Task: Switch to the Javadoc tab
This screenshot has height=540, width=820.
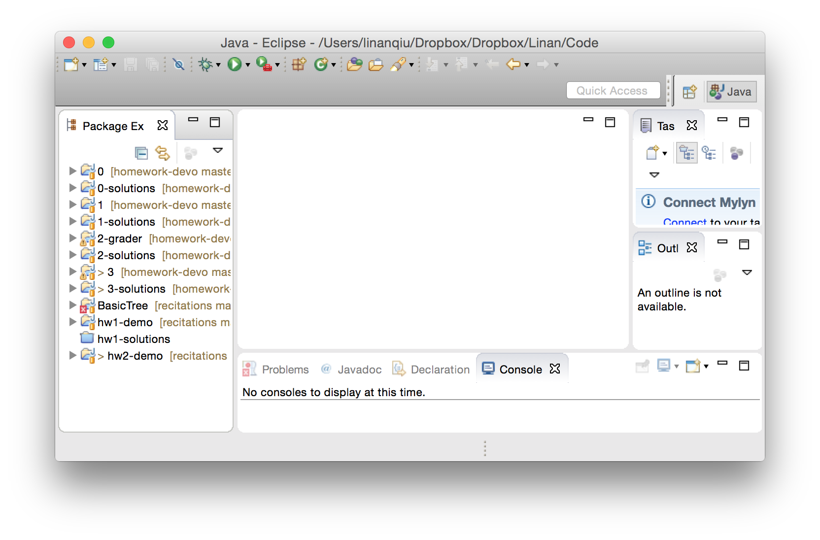Action: pyautogui.click(x=351, y=370)
